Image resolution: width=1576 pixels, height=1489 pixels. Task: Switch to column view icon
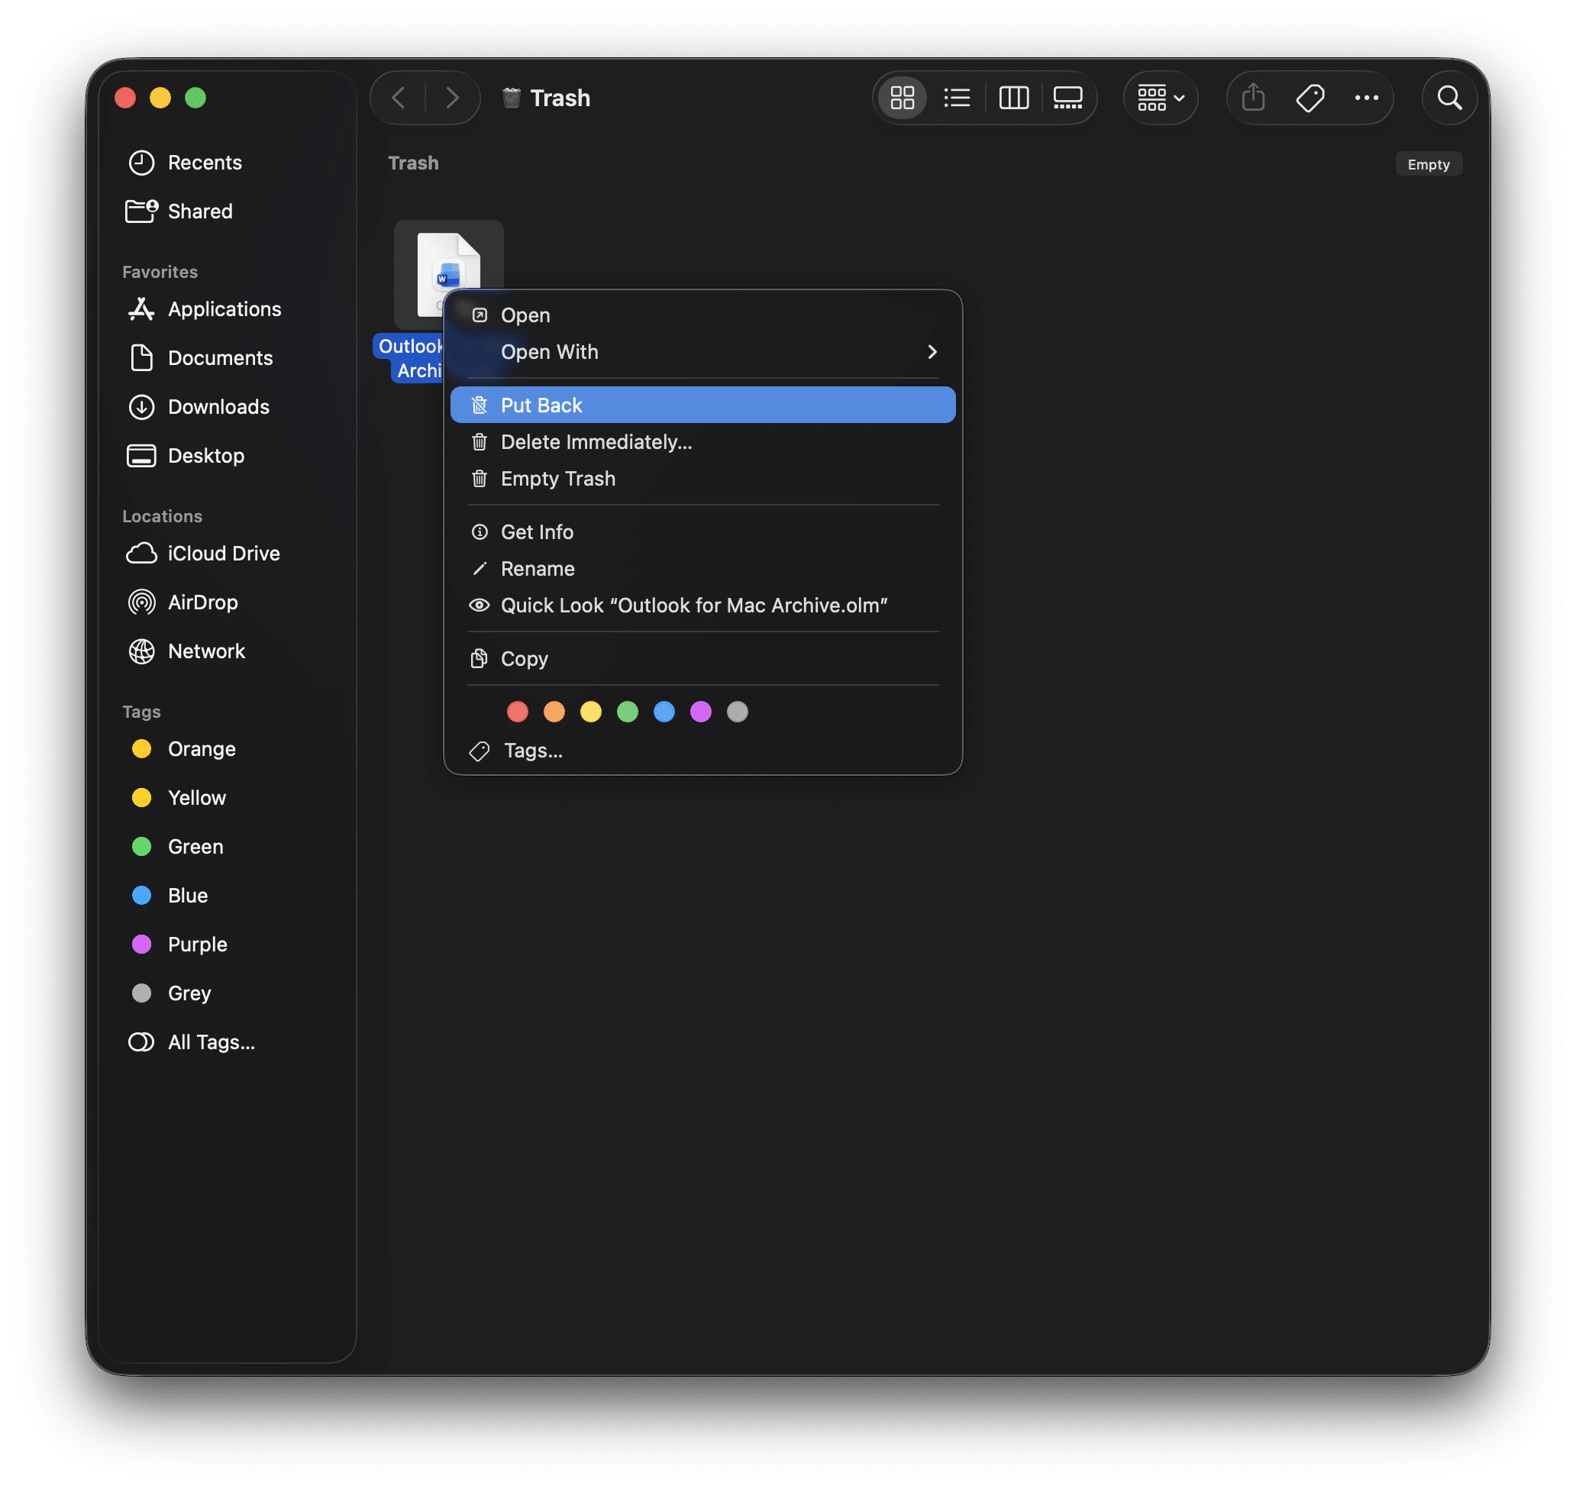(1013, 98)
